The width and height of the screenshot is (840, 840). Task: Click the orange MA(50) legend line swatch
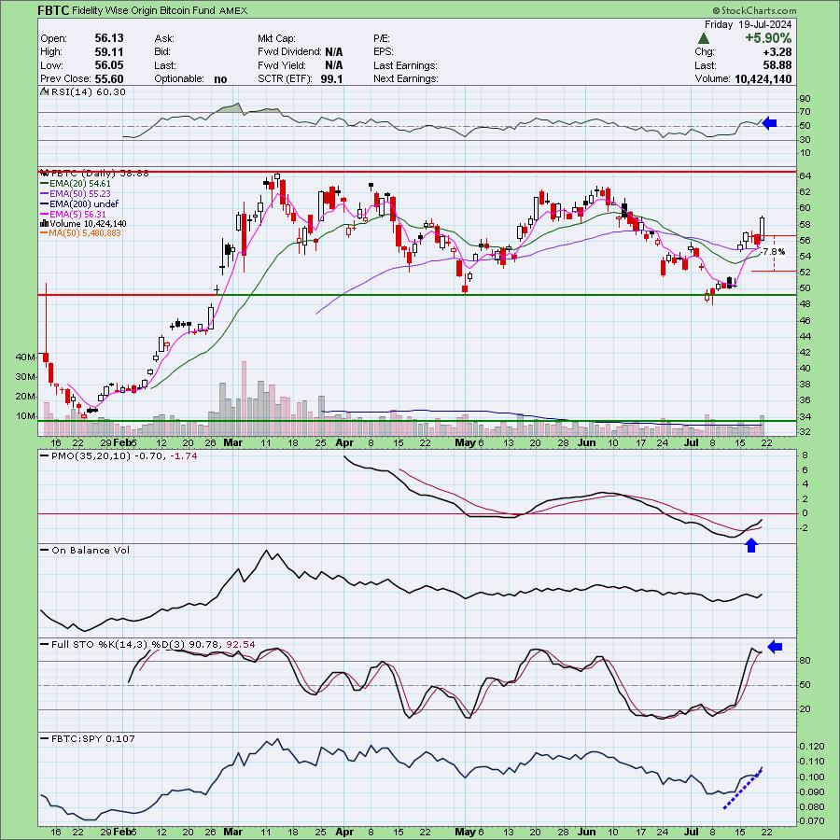(x=45, y=233)
